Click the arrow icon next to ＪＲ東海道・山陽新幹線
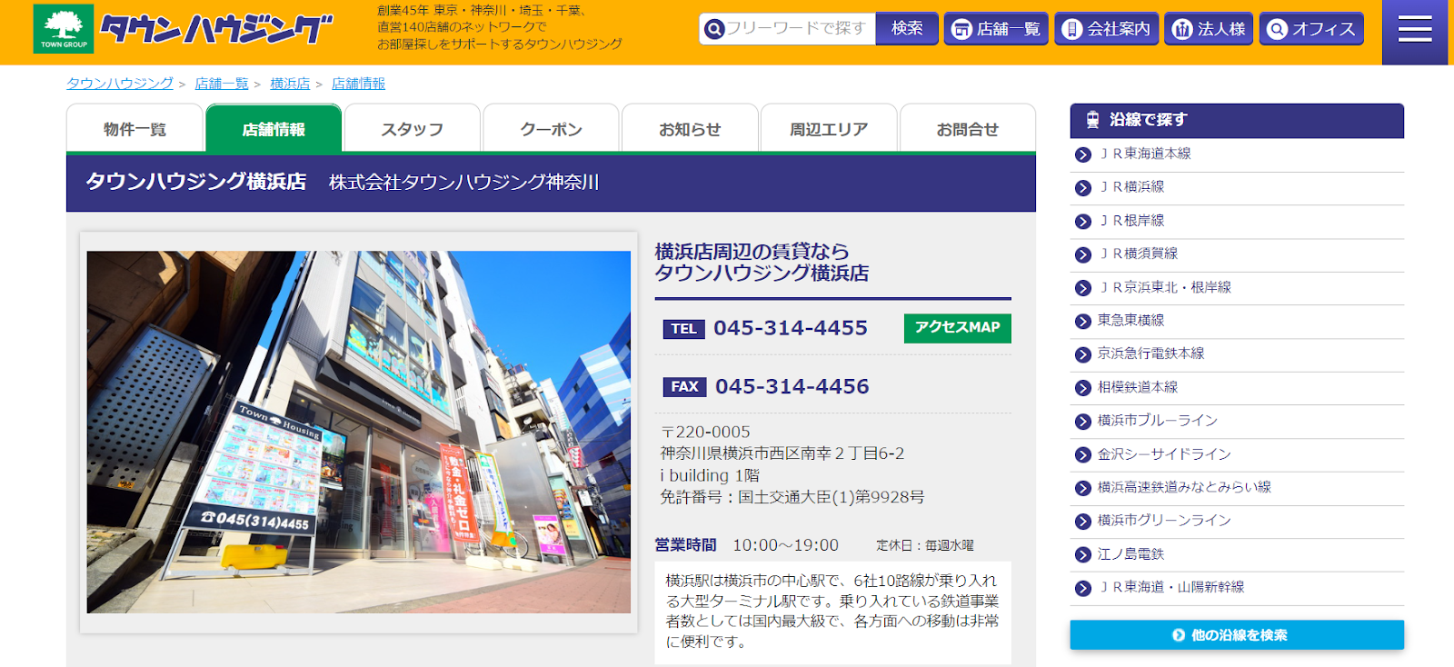 (x=1082, y=588)
